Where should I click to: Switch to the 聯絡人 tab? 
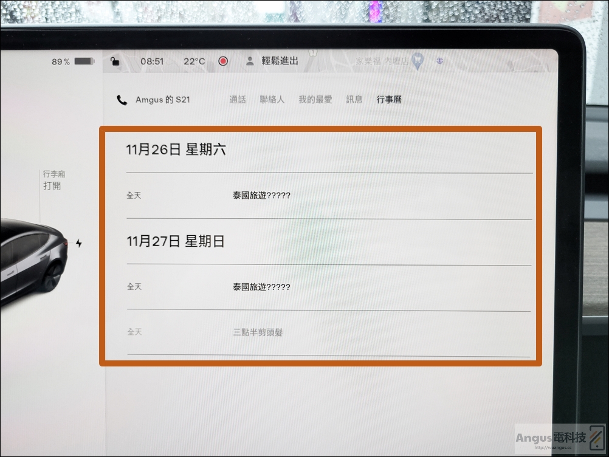point(272,100)
